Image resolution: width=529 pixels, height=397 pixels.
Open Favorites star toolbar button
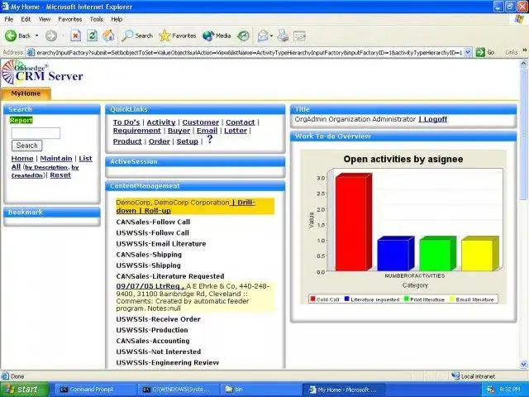177,36
